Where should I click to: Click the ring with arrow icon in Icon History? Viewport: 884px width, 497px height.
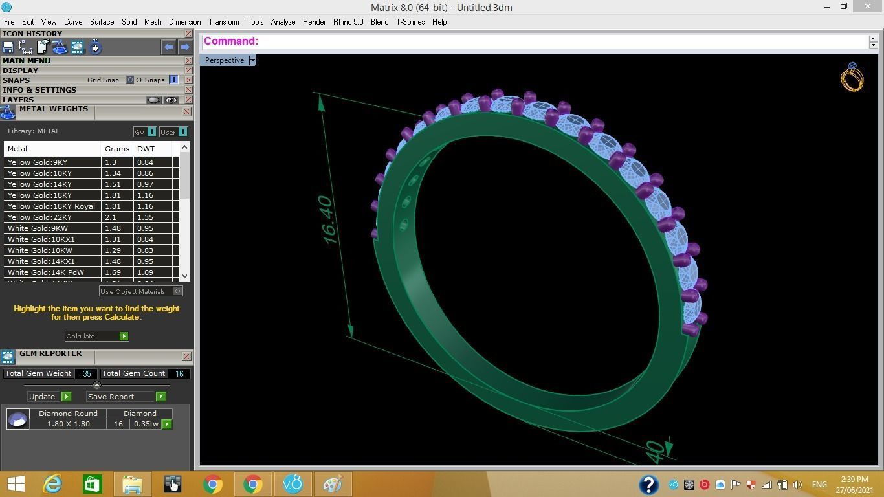(95, 47)
